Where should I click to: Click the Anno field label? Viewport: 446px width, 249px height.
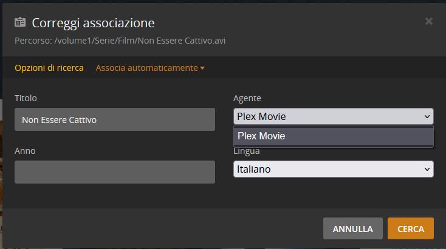pos(25,150)
